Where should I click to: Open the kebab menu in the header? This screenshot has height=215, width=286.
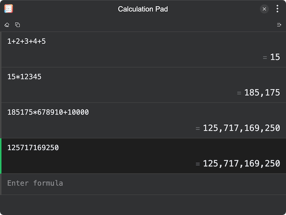pos(277,8)
